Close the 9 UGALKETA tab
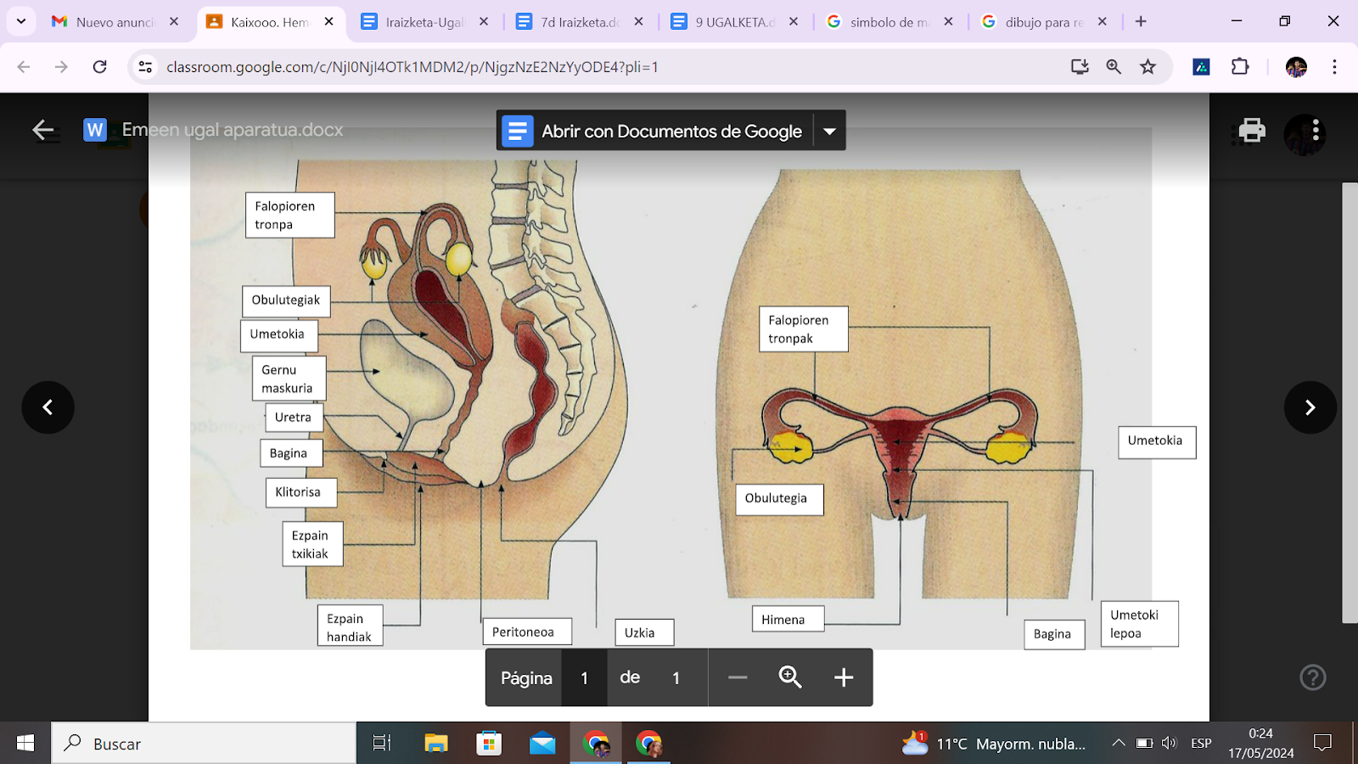The width and height of the screenshot is (1358, 764). point(794,22)
